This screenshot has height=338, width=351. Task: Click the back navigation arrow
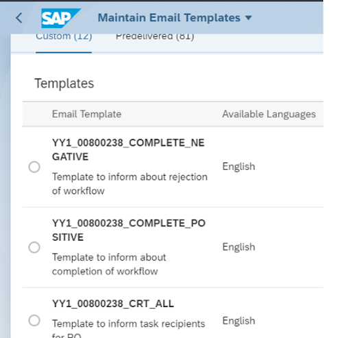point(19,18)
